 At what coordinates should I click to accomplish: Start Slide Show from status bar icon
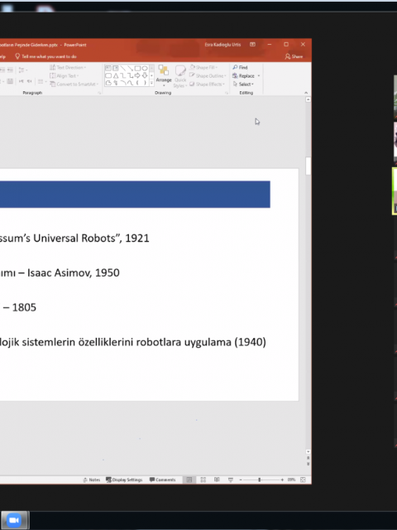pyautogui.click(x=231, y=479)
